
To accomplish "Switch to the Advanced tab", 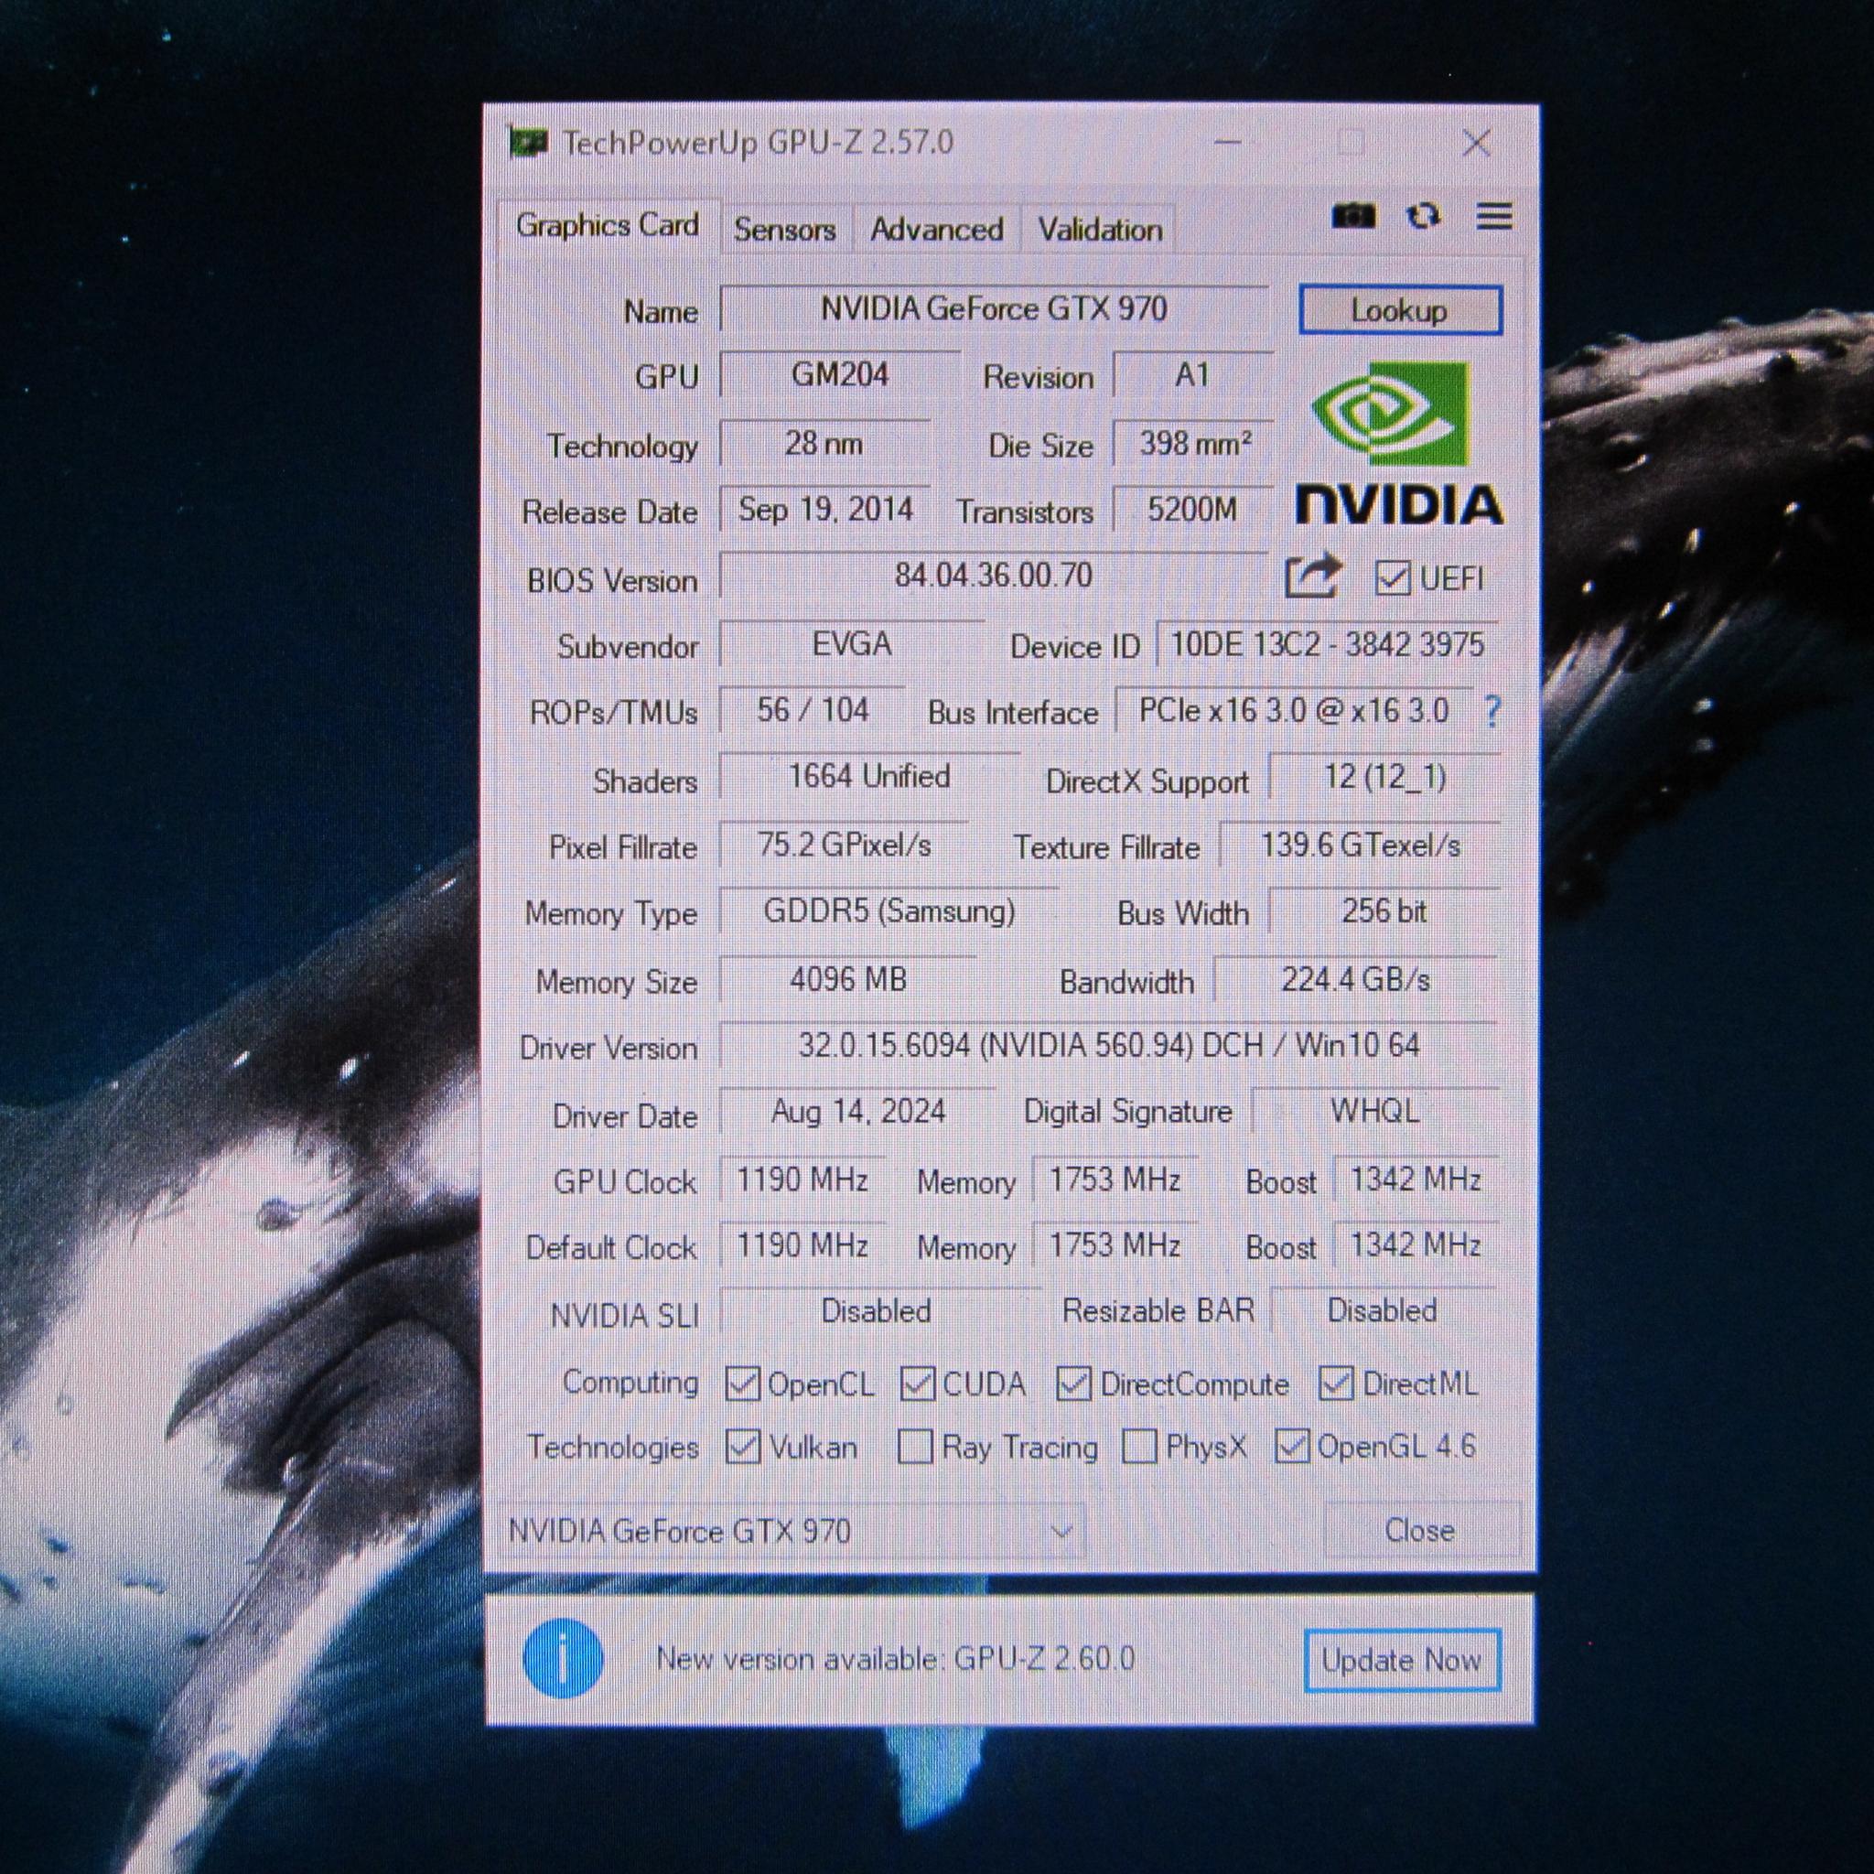I will pyautogui.click(x=936, y=229).
